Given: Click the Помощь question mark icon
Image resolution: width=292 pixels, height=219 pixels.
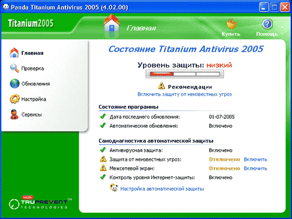Looking at the screenshot, I should (267, 24).
